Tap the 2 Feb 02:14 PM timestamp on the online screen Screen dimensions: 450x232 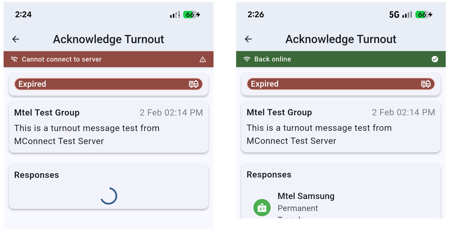(403, 112)
